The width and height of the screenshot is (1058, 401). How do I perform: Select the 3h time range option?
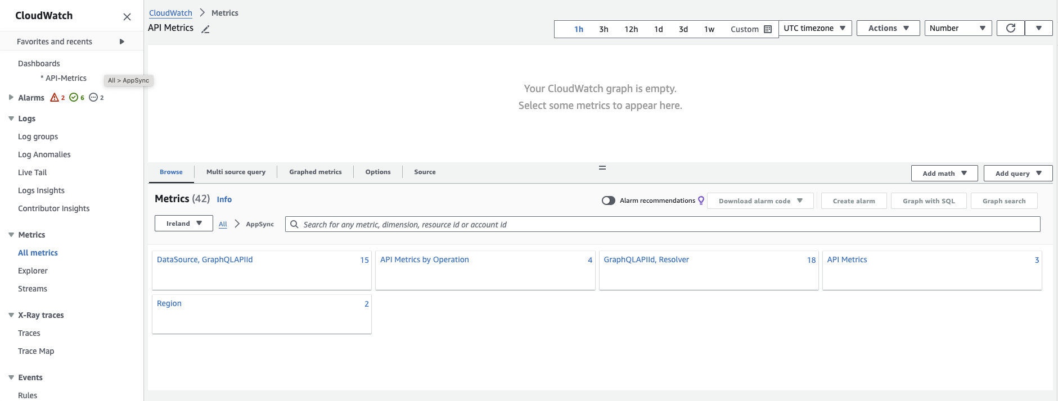pyautogui.click(x=604, y=29)
